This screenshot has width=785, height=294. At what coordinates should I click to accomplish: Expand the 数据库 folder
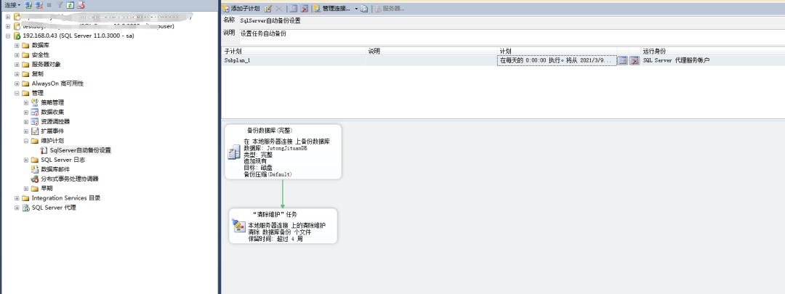coord(17,46)
